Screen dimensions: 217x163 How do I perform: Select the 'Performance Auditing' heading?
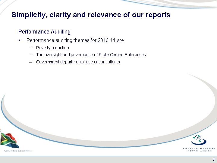pyautogui.click(x=44, y=32)
